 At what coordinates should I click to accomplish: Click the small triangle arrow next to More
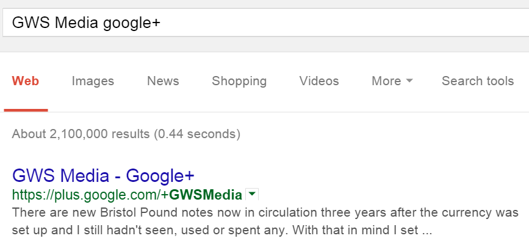point(409,81)
